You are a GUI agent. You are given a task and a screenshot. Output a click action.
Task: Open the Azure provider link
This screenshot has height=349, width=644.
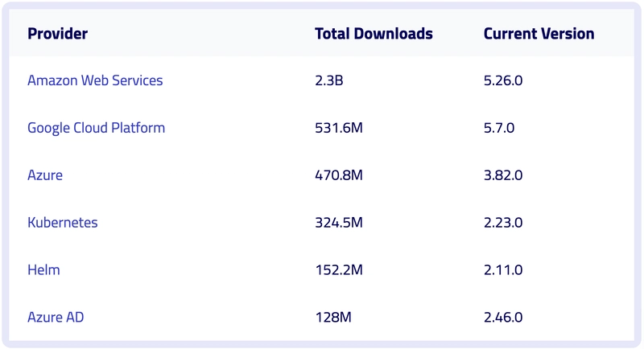click(x=45, y=175)
